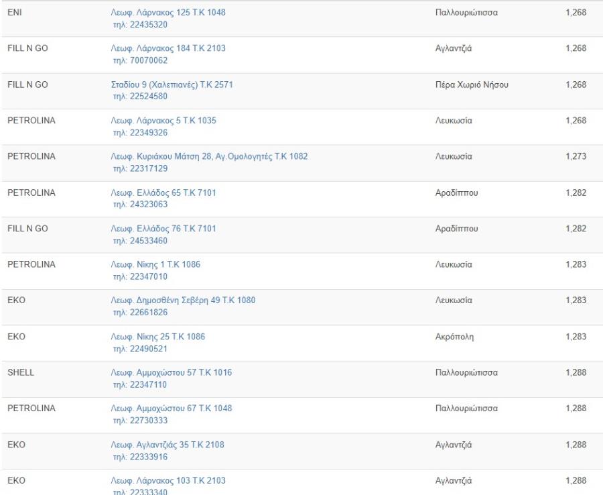This screenshot has width=603, height=495.
Task: Open the Λεωφ. Αγλαντζιάς 35 address link
Action: (x=168, y=445)
